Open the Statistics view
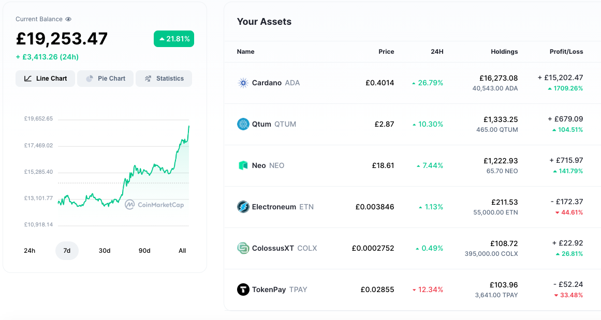This screenshot has width=601, height=320. pyautogui.click(x=164, y=79)
